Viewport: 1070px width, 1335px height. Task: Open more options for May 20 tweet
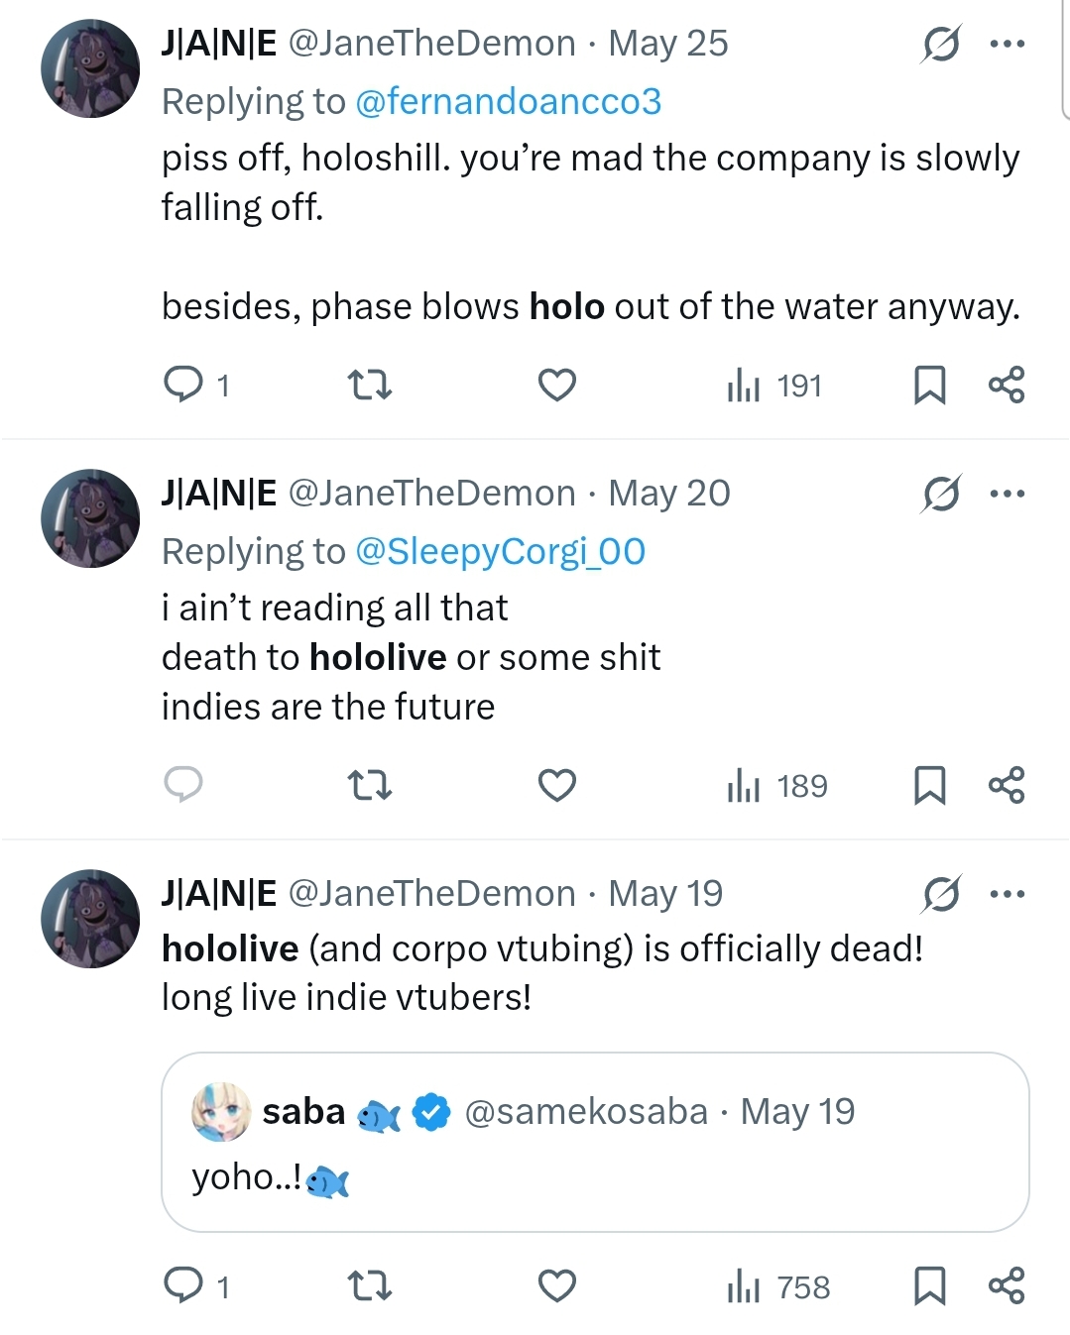1008,494
